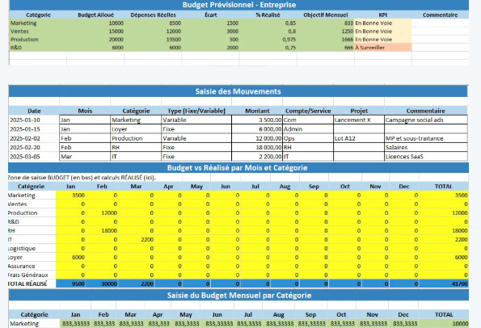Select the 'Lot A12' project cell
The width and height of the screenshot is (481, 328).
point(359,138)
